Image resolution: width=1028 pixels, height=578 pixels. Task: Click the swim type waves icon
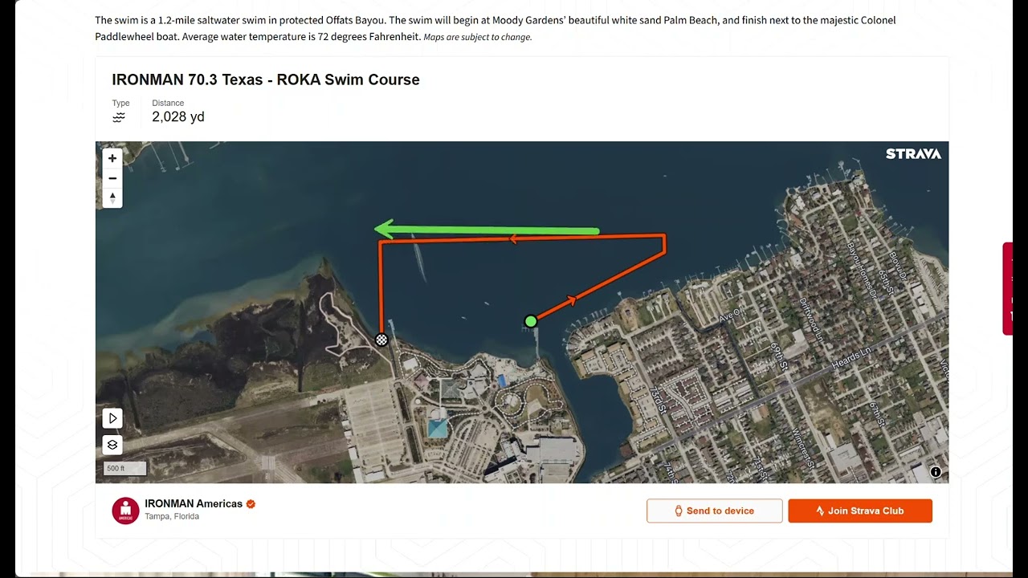click(119, 117)
